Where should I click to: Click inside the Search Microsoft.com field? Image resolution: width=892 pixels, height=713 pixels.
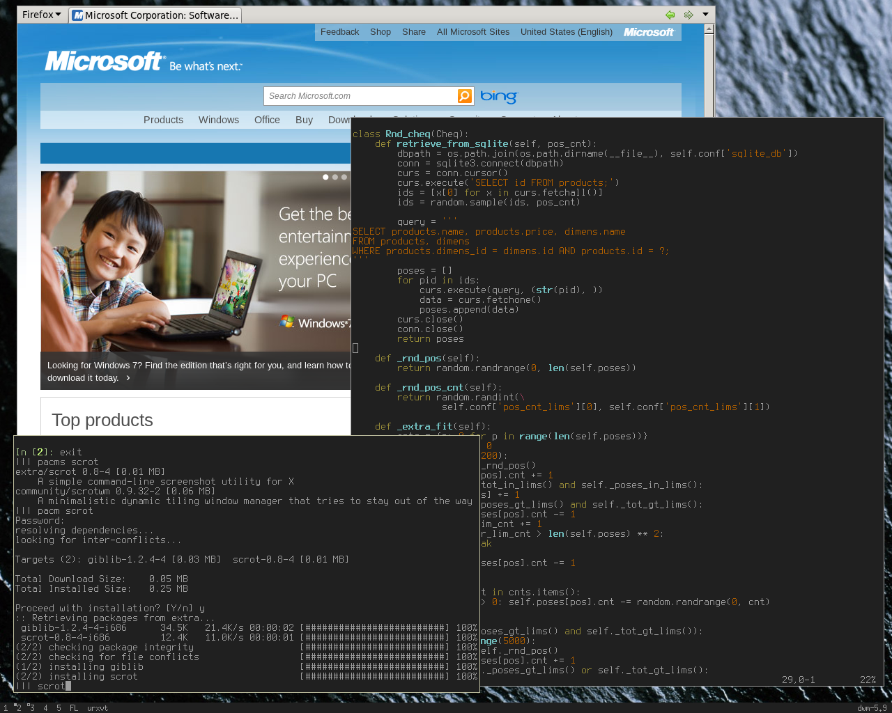click(359, 96)
